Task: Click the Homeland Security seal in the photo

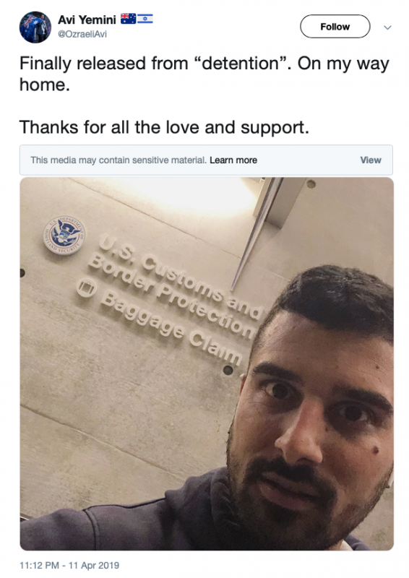Action: (64, 236)
